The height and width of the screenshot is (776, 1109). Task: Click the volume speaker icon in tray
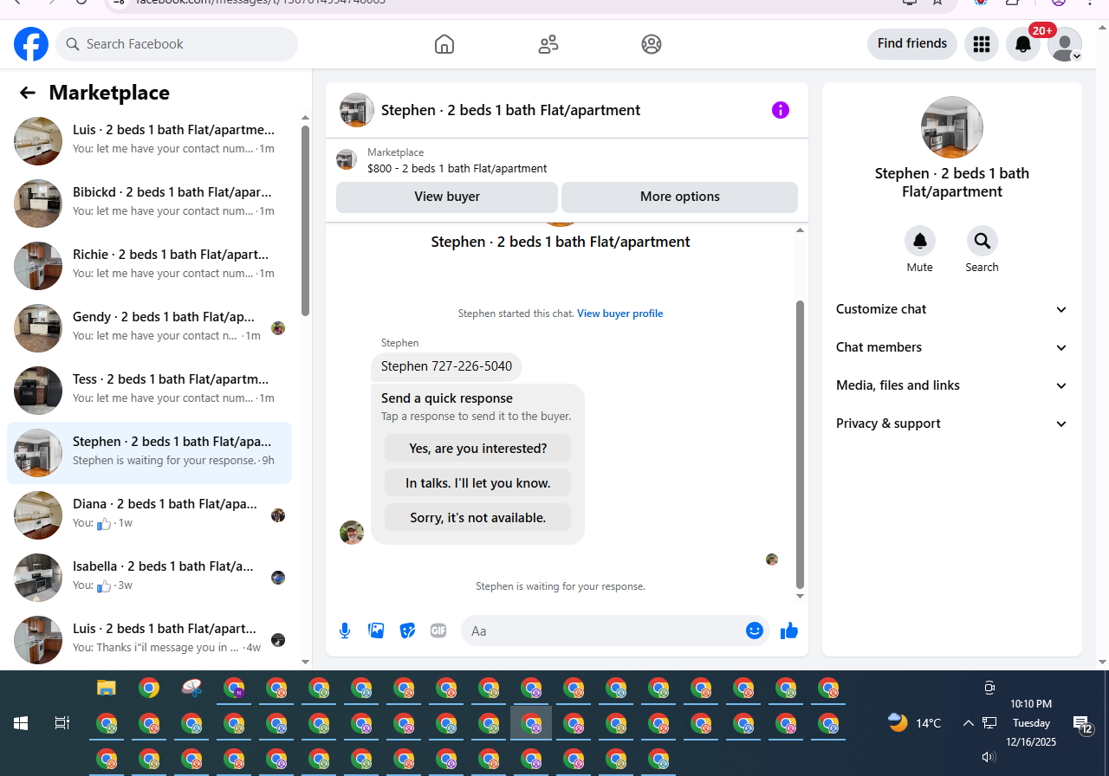click(x=989, y=756)
